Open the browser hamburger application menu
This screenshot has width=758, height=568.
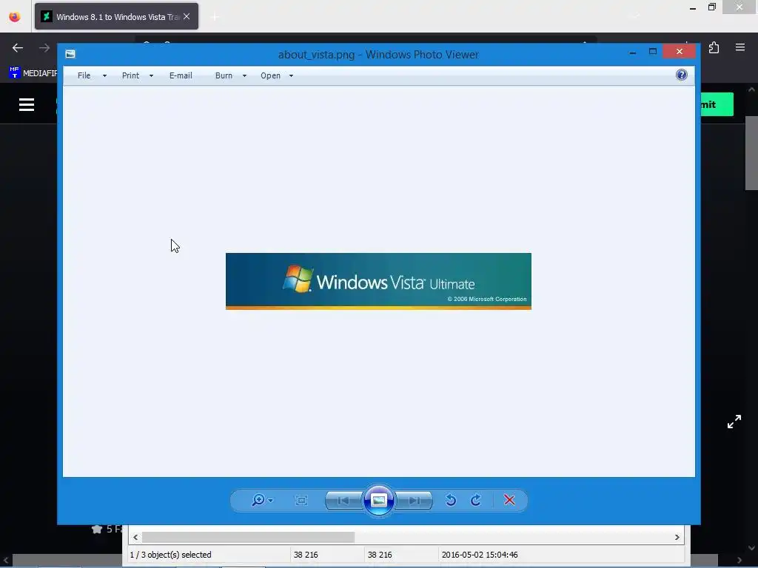click(740, 47)
